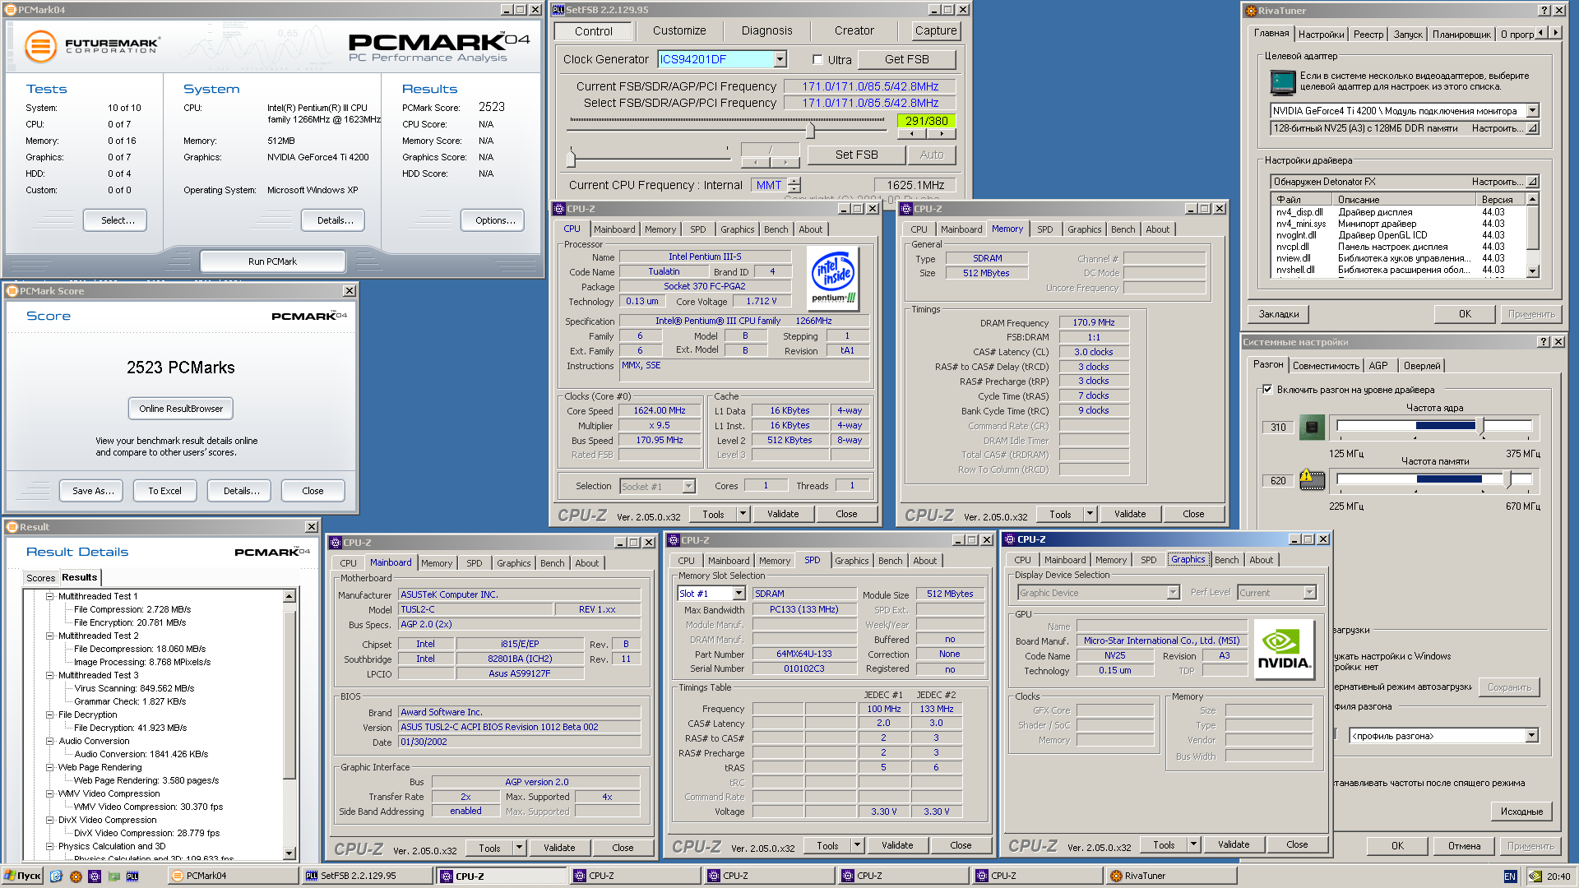Viewport: 1579px width, 888px height.
Task: Click To Excel in the PCMark Score window
Action: (164, 491)
